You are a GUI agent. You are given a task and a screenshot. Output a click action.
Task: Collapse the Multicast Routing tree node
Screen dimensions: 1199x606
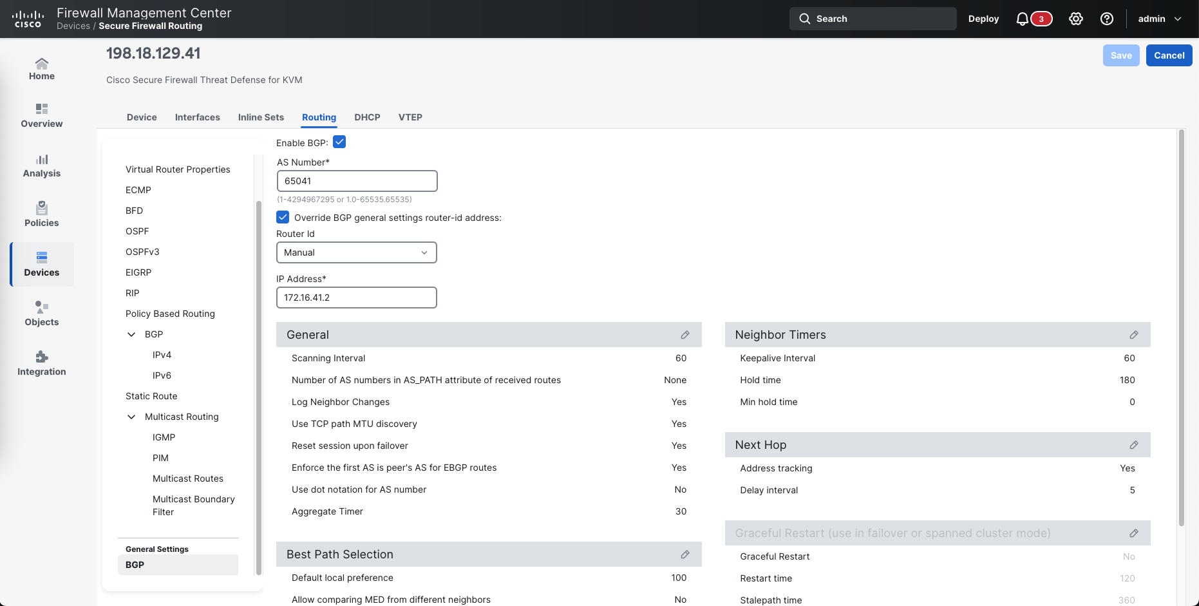pos(131,417)
